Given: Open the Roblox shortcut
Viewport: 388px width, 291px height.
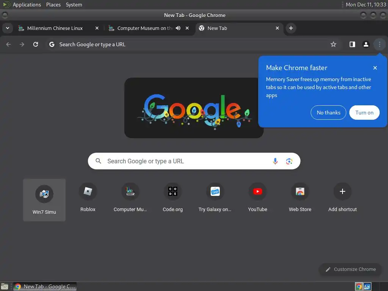Looking at the screenshot, I should [x=88, y=197].
